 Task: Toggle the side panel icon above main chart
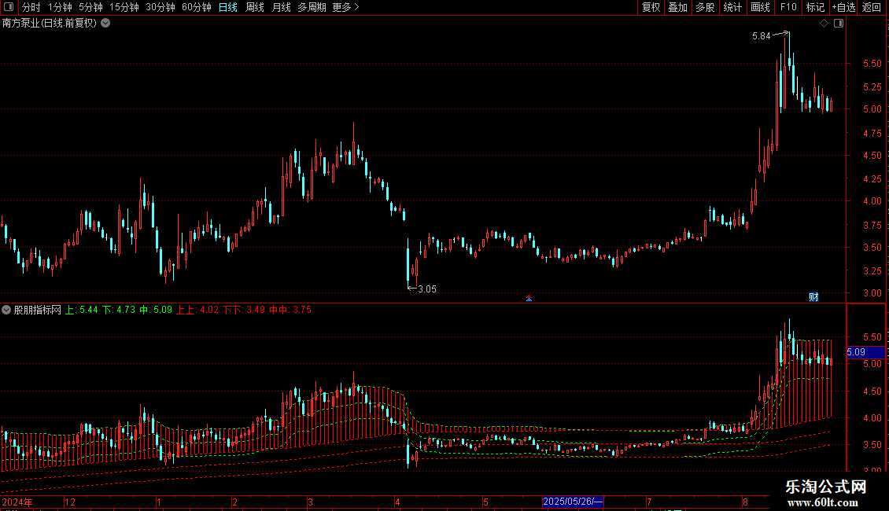[x=839, y=24]
